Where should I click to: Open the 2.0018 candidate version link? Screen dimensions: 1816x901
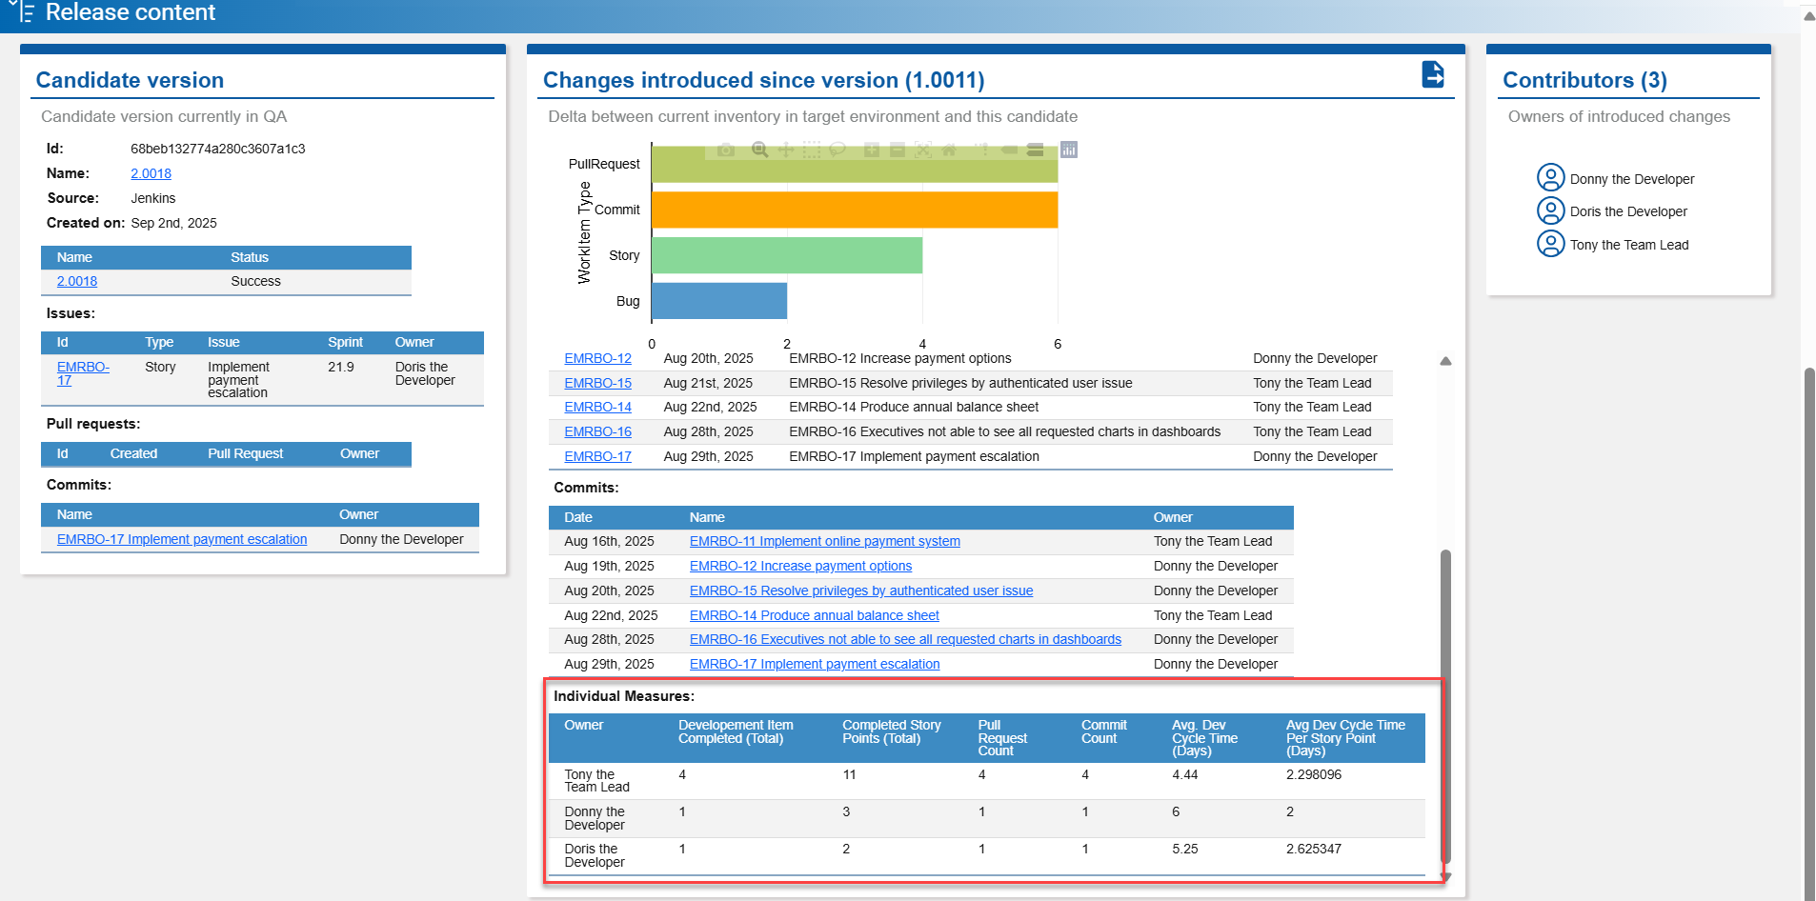(151, 173)
